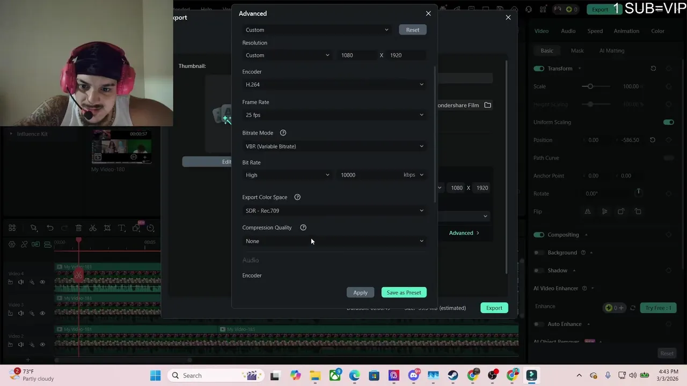This screenshot has height=386, width=687.
Task: Toggle Uniform Scaling switch
Action: (x=668, y=122)
